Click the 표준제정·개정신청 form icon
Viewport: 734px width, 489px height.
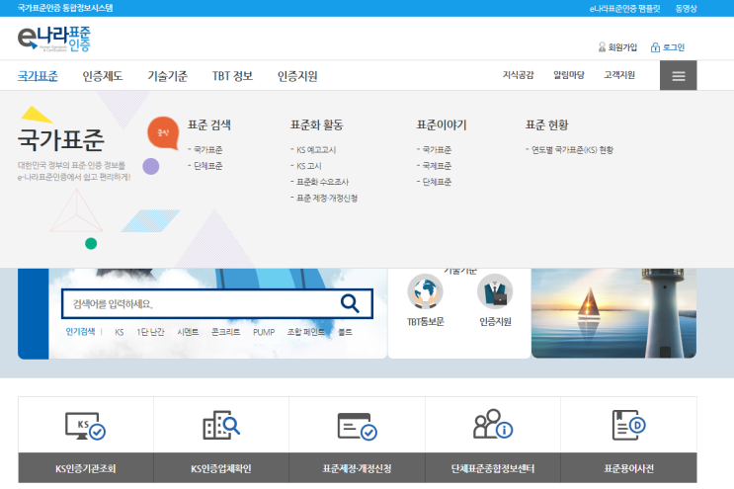tap(358, 427)
